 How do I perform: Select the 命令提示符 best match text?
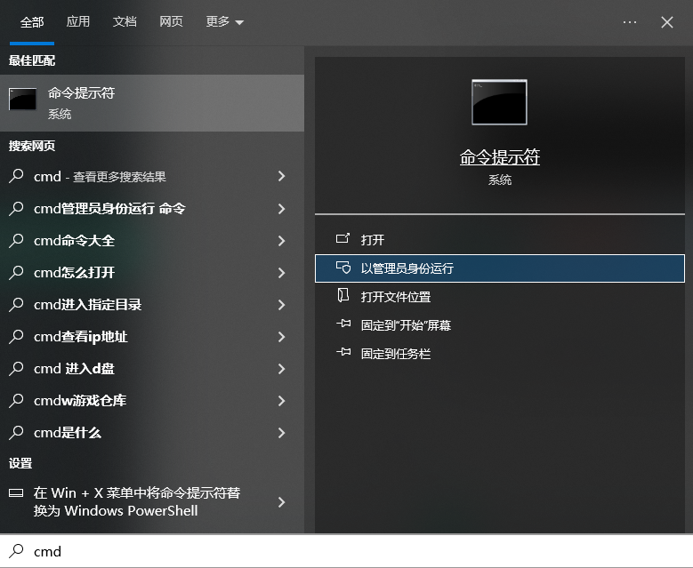81,93
